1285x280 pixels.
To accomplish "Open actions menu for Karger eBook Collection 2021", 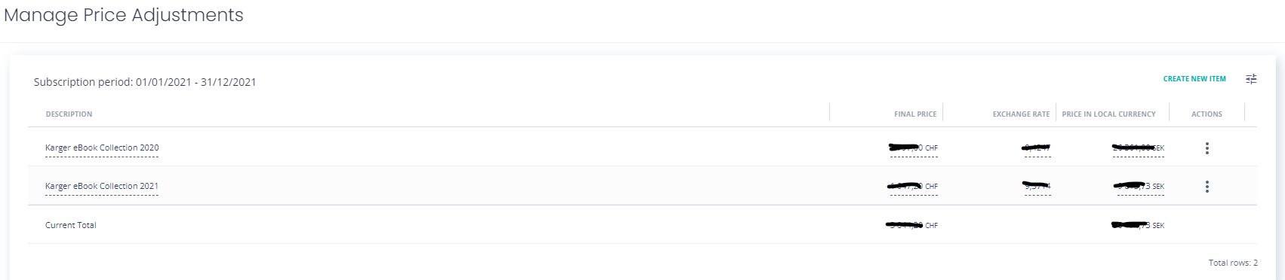I will coord(1207,187).
